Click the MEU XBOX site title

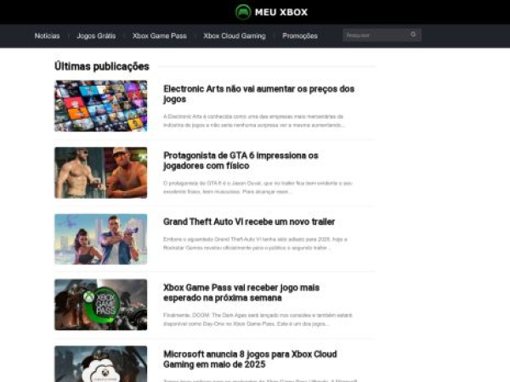[281, 13]
